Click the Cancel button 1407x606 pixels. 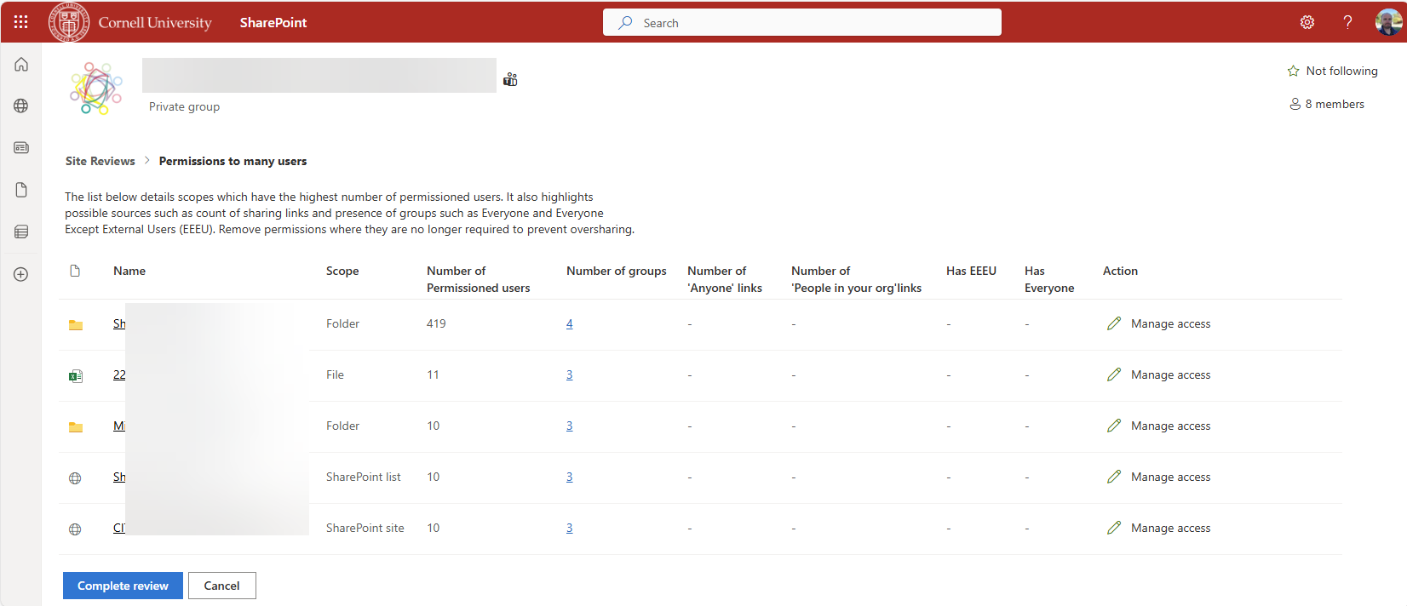tap(221, 586)
